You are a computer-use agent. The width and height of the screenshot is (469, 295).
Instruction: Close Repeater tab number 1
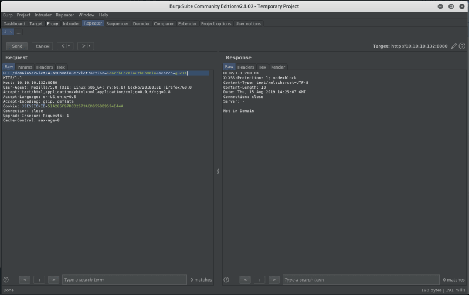[x=11, y=32]
